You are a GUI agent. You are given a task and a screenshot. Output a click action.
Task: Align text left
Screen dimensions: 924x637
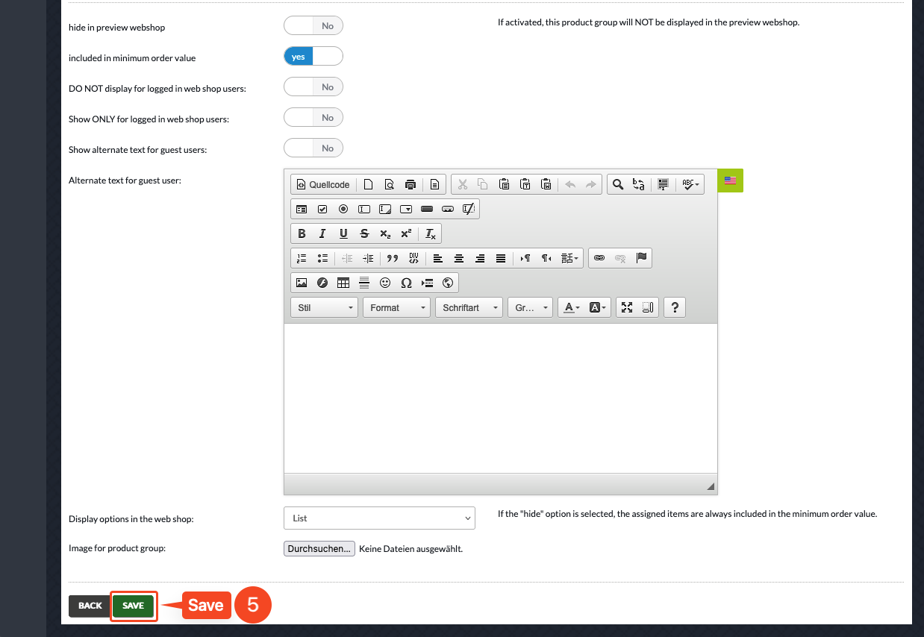438,258
